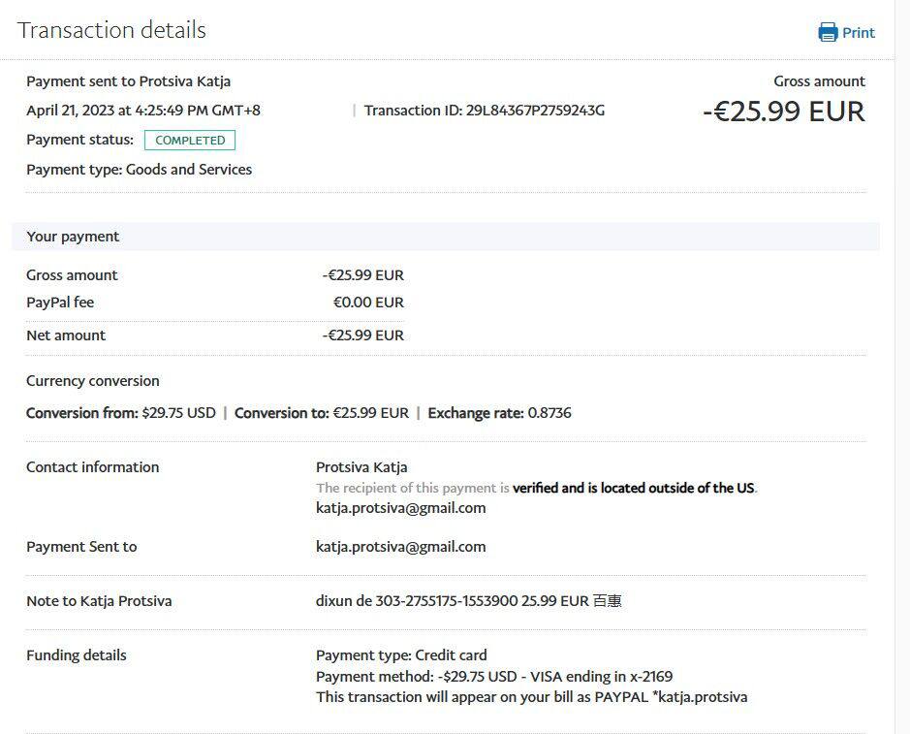Click the Print link text
The image size is (910, 734).
coord(858,32)
